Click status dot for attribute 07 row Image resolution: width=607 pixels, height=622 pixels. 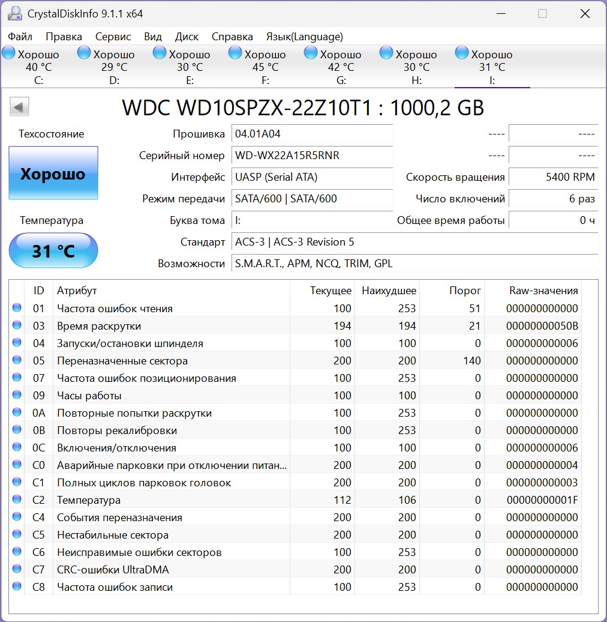click(17, 377)
